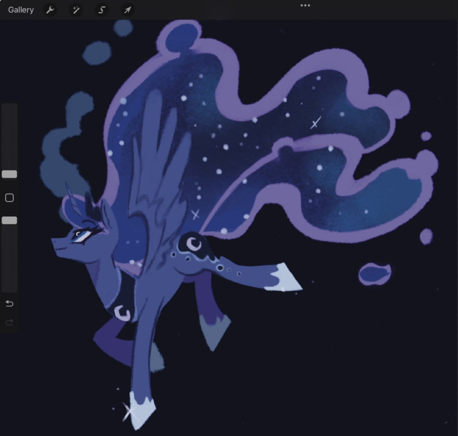Return to the Gallery

click(21, 10)
